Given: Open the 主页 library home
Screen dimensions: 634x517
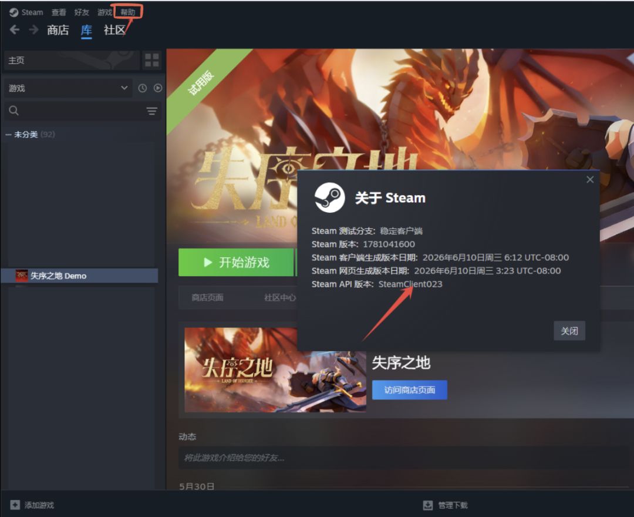Looking at the screenshot, I should [72, 61].
